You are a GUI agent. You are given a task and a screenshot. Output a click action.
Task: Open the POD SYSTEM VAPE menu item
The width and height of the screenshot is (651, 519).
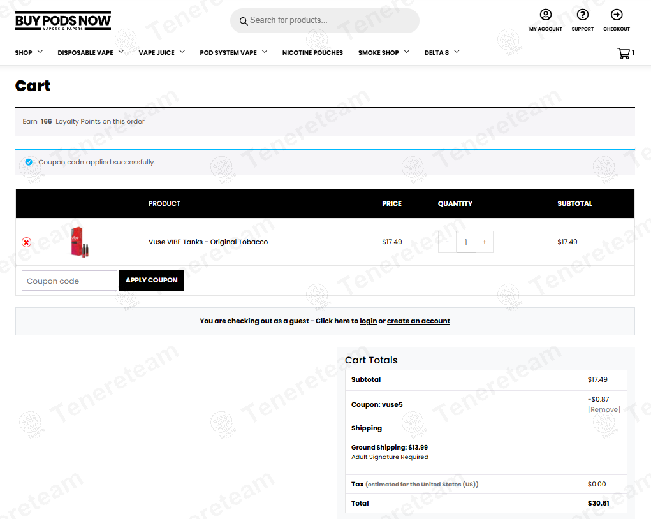click(x=228, y=53)
